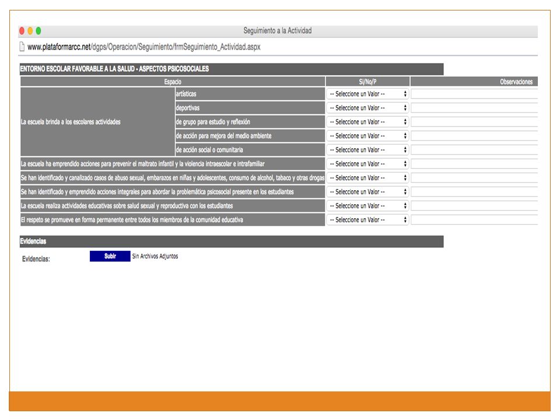The width and height of the screenshot is (560, 420).
Task: Open dropdown for de grupo para estudio y reflexión
Action: click(367, 122)
